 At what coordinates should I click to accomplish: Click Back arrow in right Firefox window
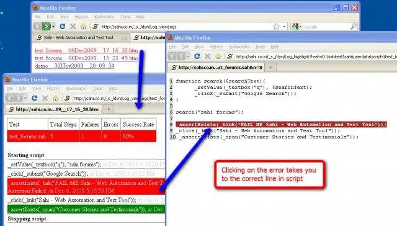coord(172,56)
